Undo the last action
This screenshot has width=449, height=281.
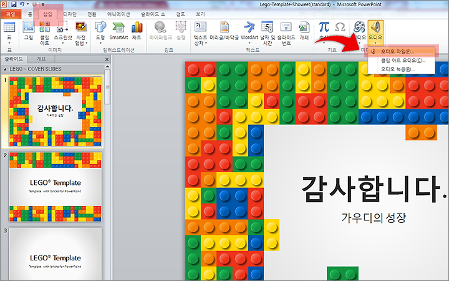click(22, 4)
